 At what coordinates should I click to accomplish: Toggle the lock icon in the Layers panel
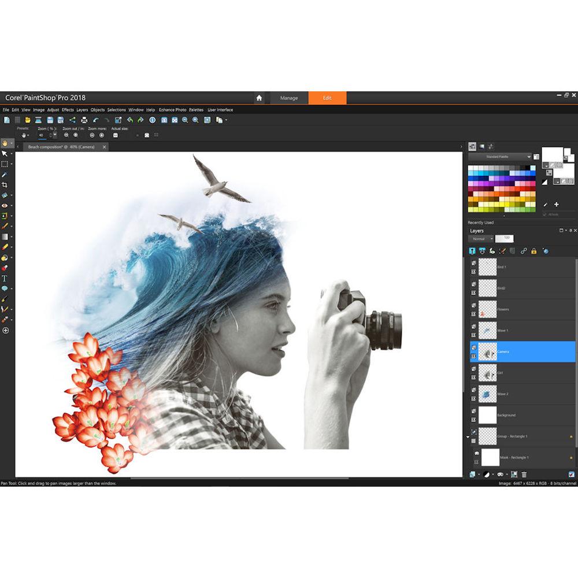[533, 251]
